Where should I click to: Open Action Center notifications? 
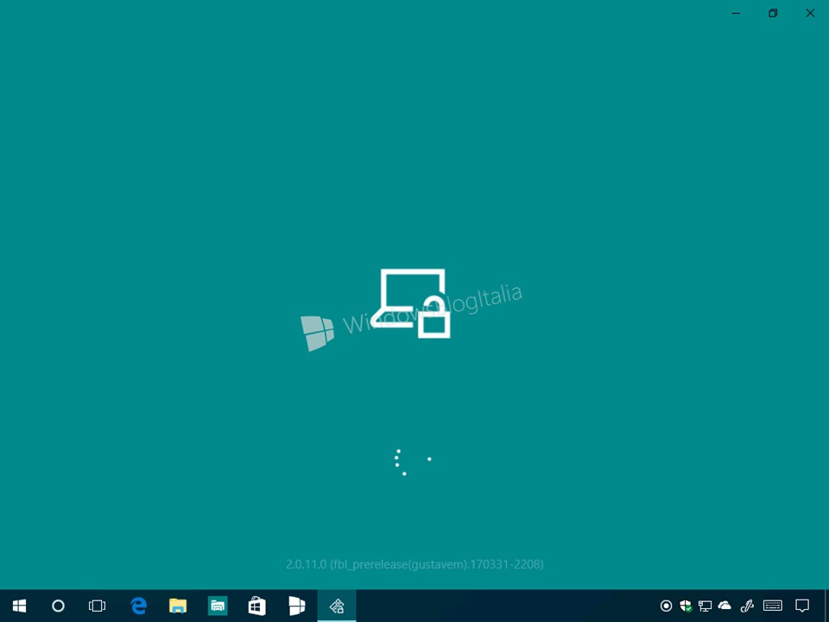point(802,606)
